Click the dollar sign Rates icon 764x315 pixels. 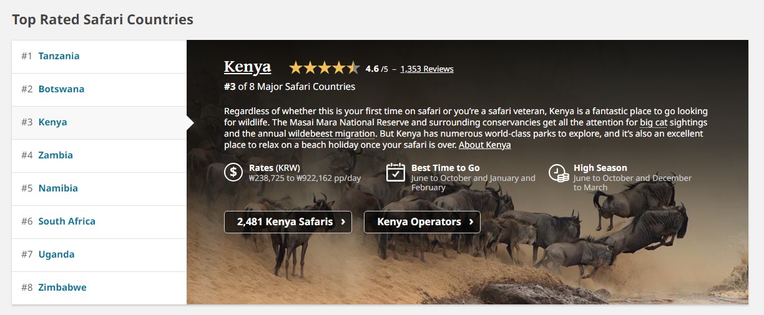click(233, 172)
